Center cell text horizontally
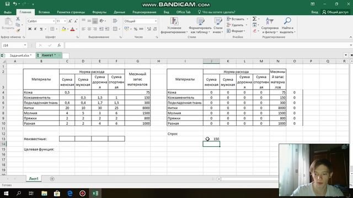 [89, 29]
